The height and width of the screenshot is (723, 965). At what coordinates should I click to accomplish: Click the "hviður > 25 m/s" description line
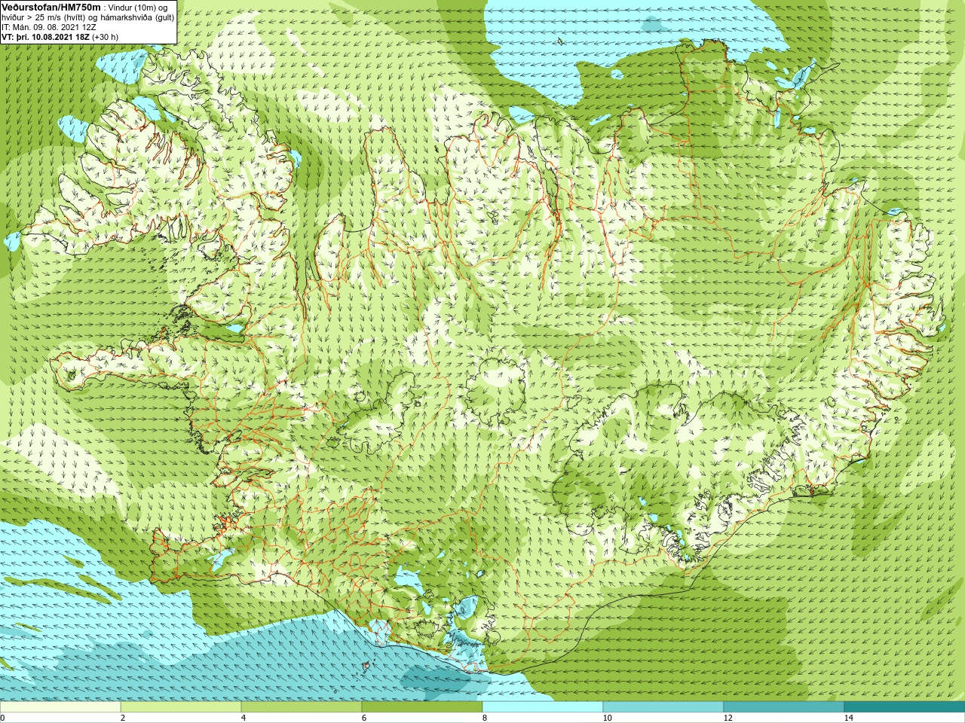point(88,17)
